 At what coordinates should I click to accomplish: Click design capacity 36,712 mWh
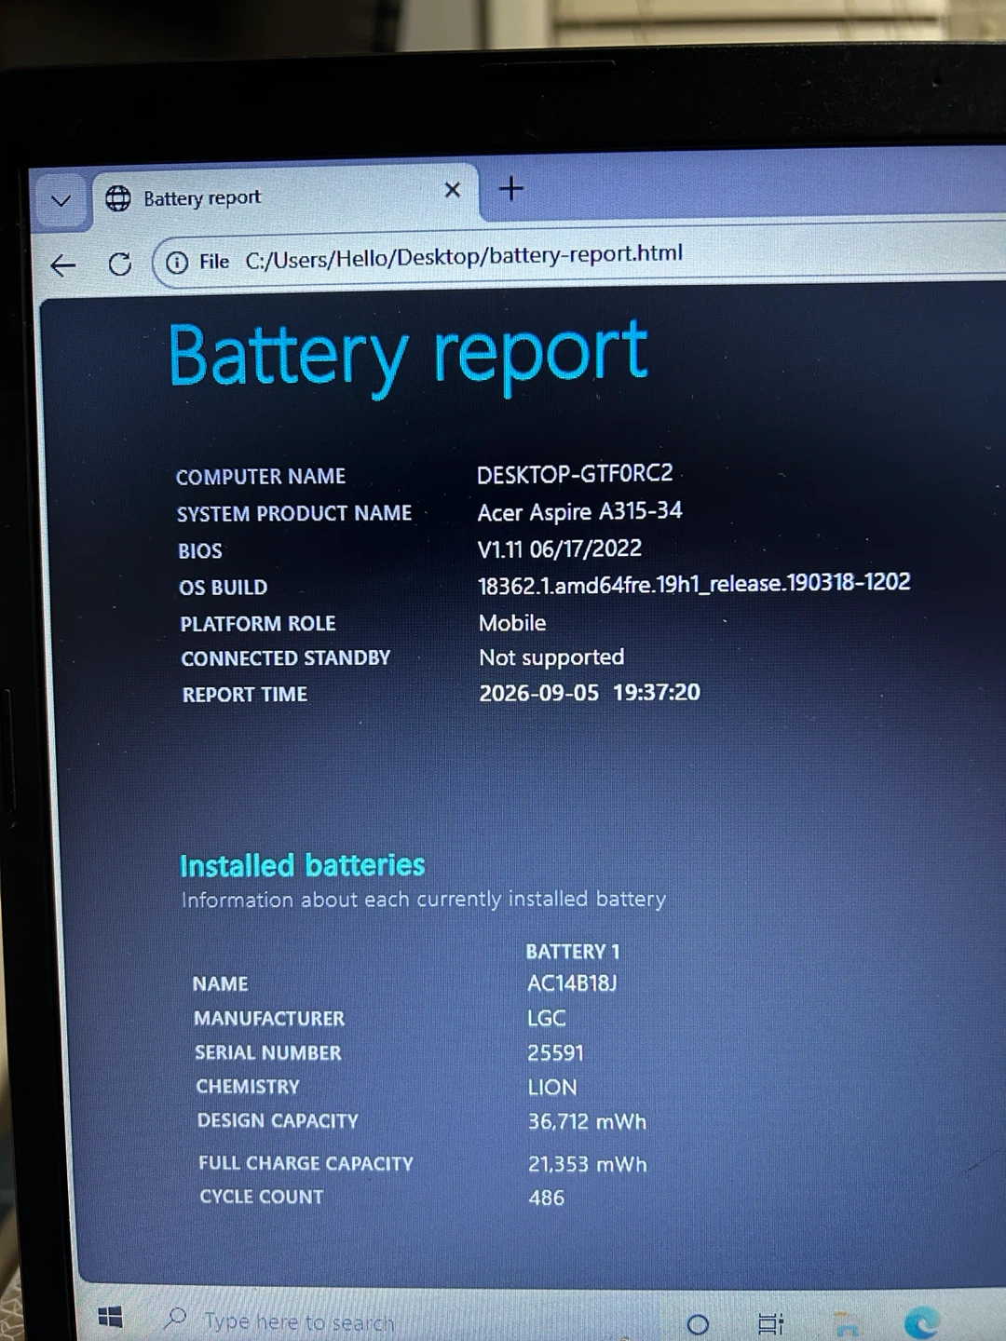[x=587, y=1122]
